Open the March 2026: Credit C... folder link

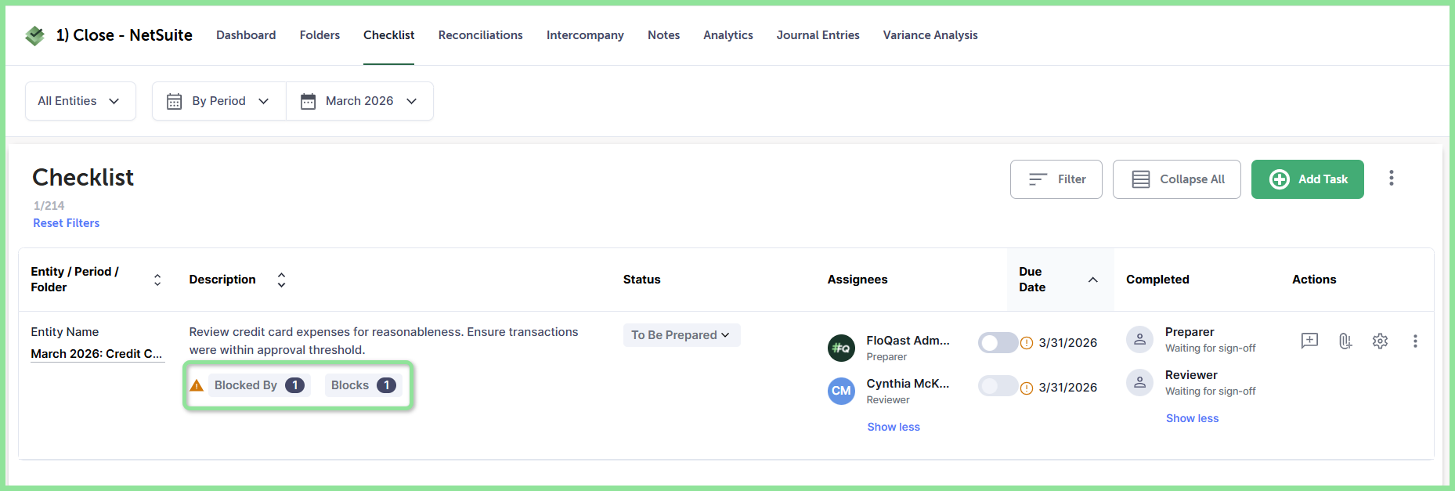(x=96, y=354)
